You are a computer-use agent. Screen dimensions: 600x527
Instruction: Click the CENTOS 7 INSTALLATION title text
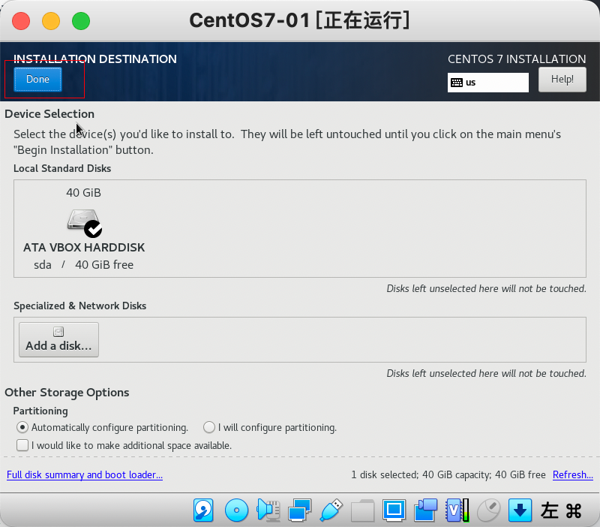[x=517, y=59]
